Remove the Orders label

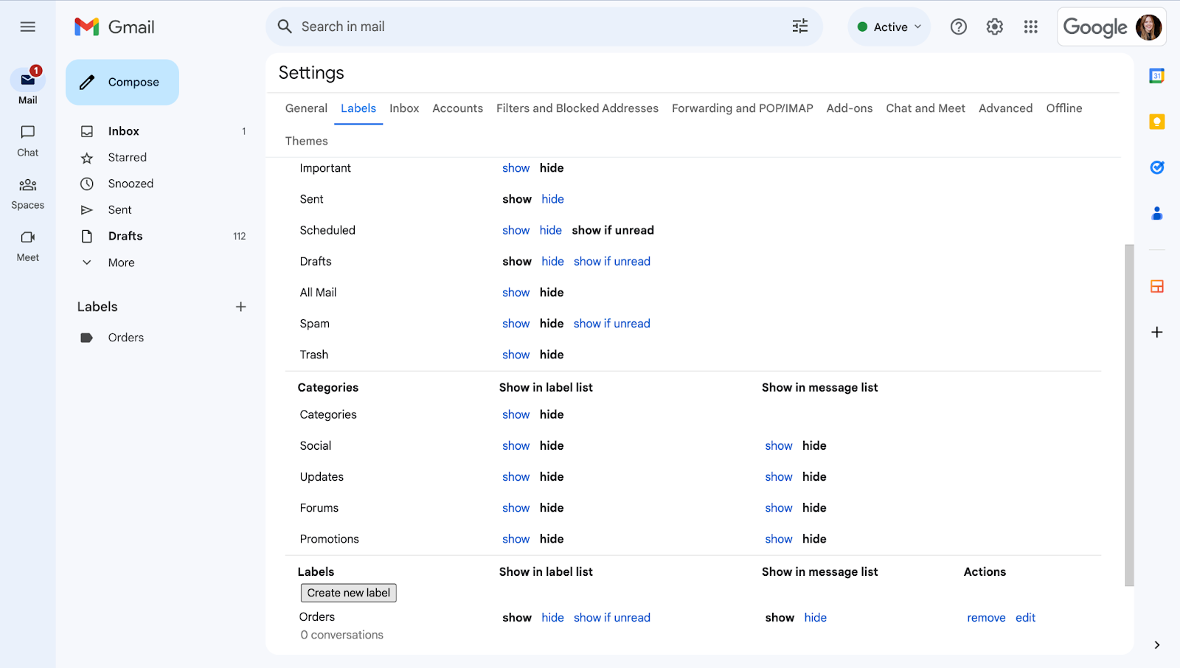(x=985, y=617)
